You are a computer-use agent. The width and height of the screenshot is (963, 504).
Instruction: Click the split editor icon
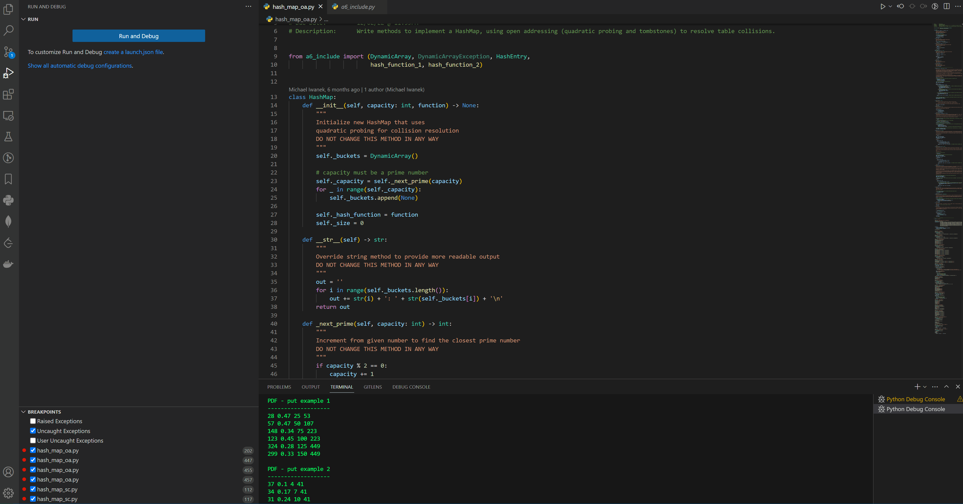[x=947, y=6]
